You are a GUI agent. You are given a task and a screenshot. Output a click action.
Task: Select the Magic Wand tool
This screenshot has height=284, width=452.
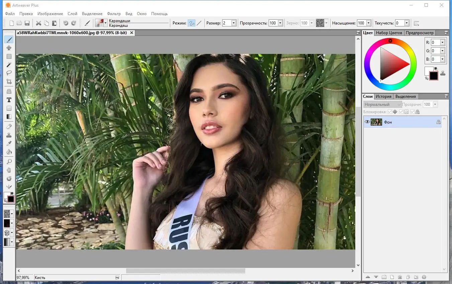pyautogui.click(x=9, y=65)
